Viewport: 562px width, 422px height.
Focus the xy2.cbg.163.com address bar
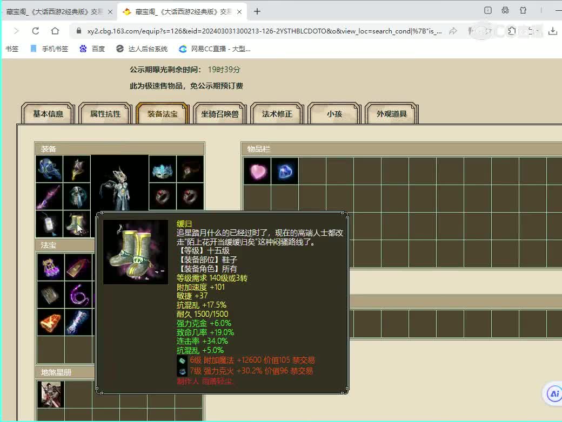click(264, 31)
